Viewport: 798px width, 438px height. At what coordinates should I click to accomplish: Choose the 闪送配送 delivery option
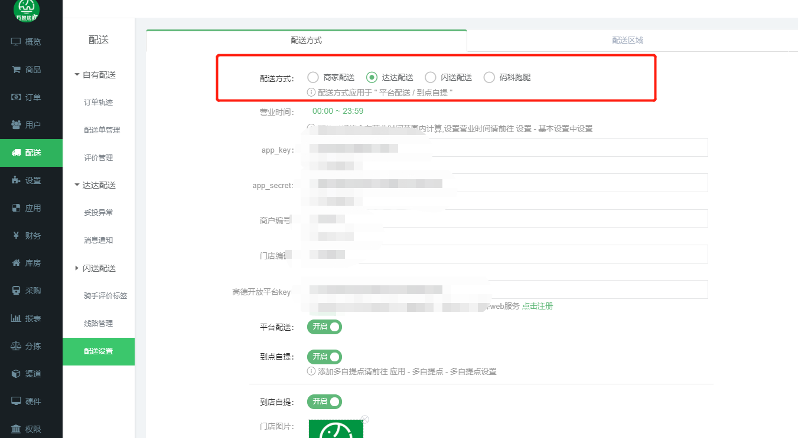coord(431,77)
